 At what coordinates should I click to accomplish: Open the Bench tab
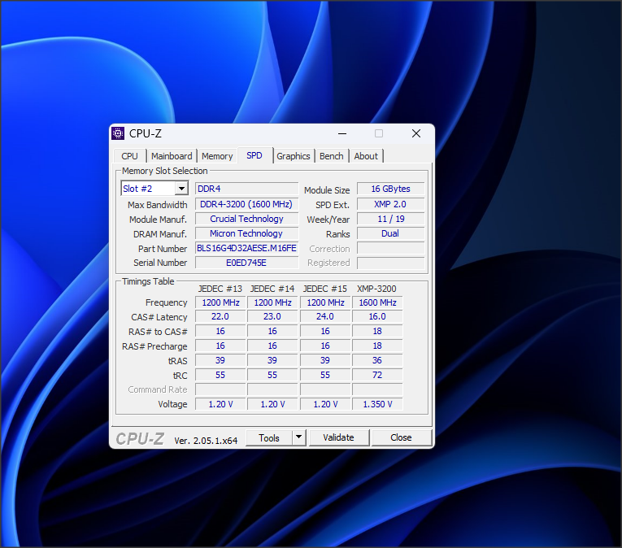point(332,156)
